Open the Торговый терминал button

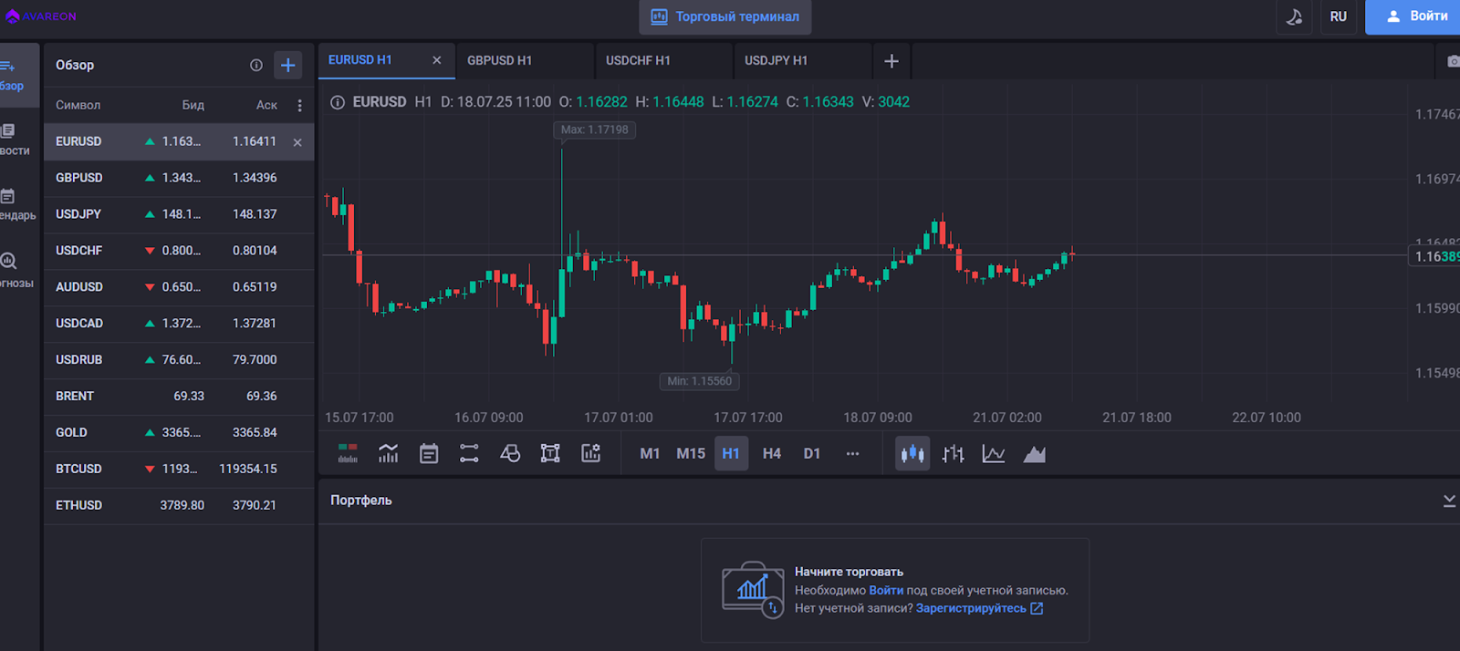tap(725, 16)
